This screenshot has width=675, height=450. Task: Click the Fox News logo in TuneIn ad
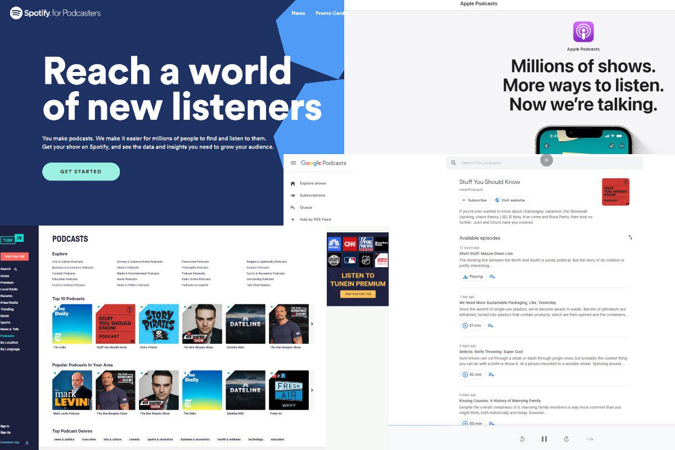click(x=366, y=244)
